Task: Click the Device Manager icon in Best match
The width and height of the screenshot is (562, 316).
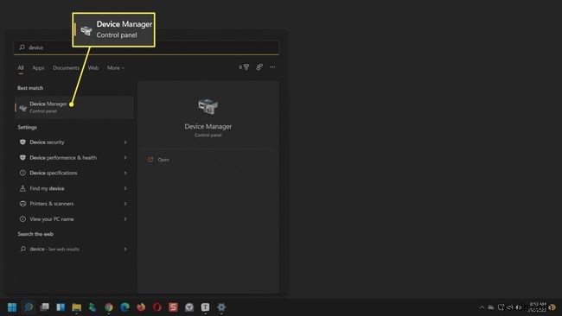Action: click(23, 108)
